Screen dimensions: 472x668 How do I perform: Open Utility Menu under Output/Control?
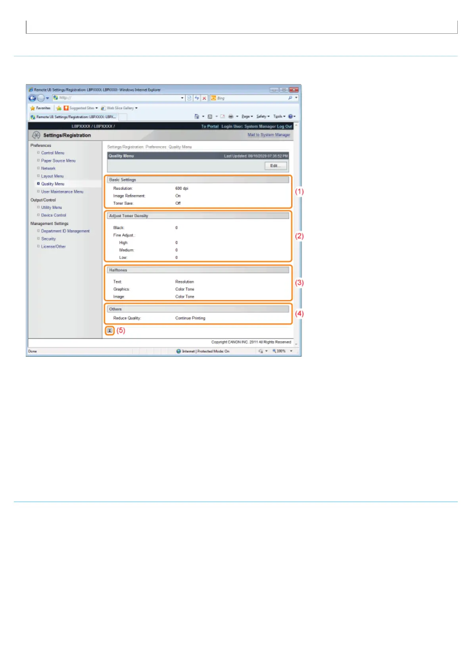click(52, 207)
